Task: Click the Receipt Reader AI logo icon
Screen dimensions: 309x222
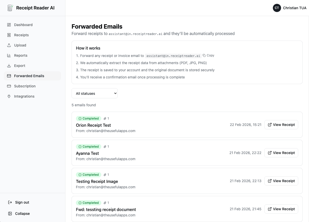Action: 10,8
